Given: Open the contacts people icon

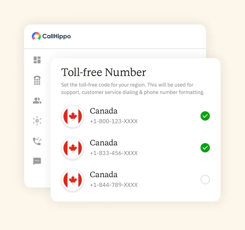Looking at the screenshot, I should (x=37, y=101).
